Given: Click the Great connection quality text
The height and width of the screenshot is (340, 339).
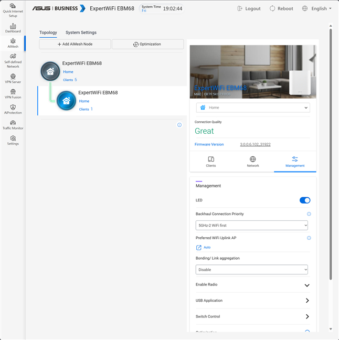Looking at the screenshot, I should pos(204,131).
